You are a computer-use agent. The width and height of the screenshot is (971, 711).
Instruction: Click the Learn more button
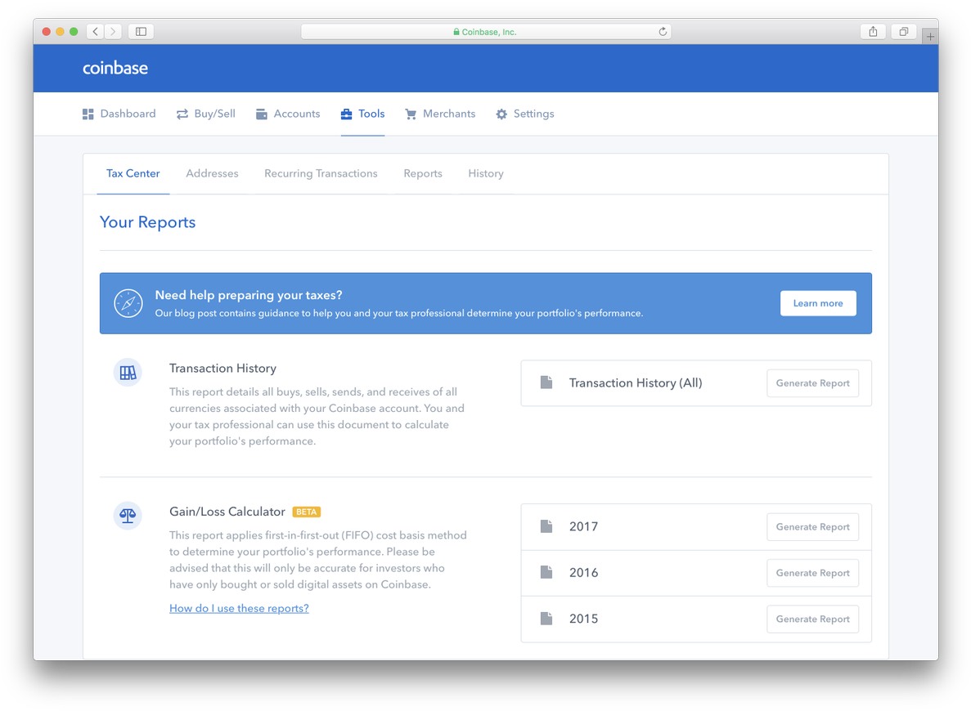tap(818, 303)
